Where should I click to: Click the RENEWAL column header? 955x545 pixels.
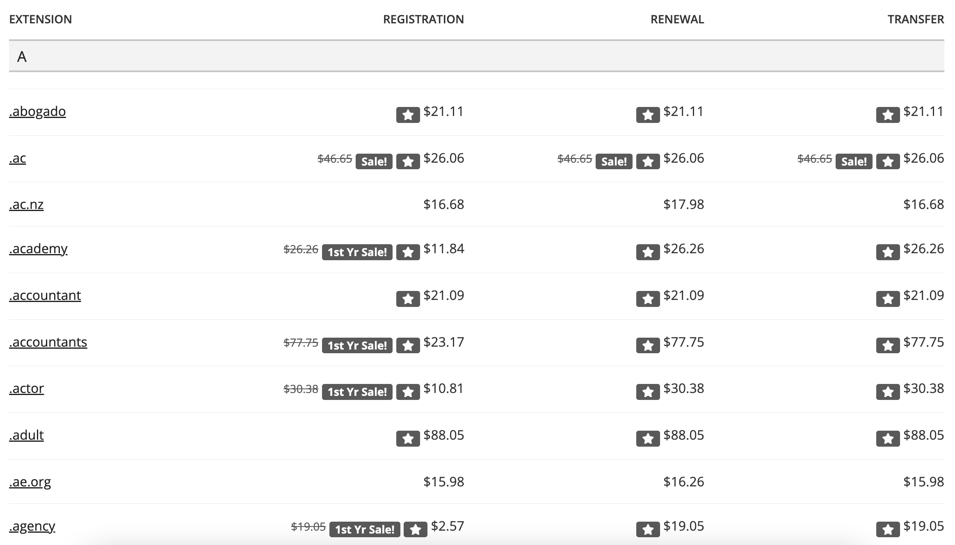click(x=677, y=19)
